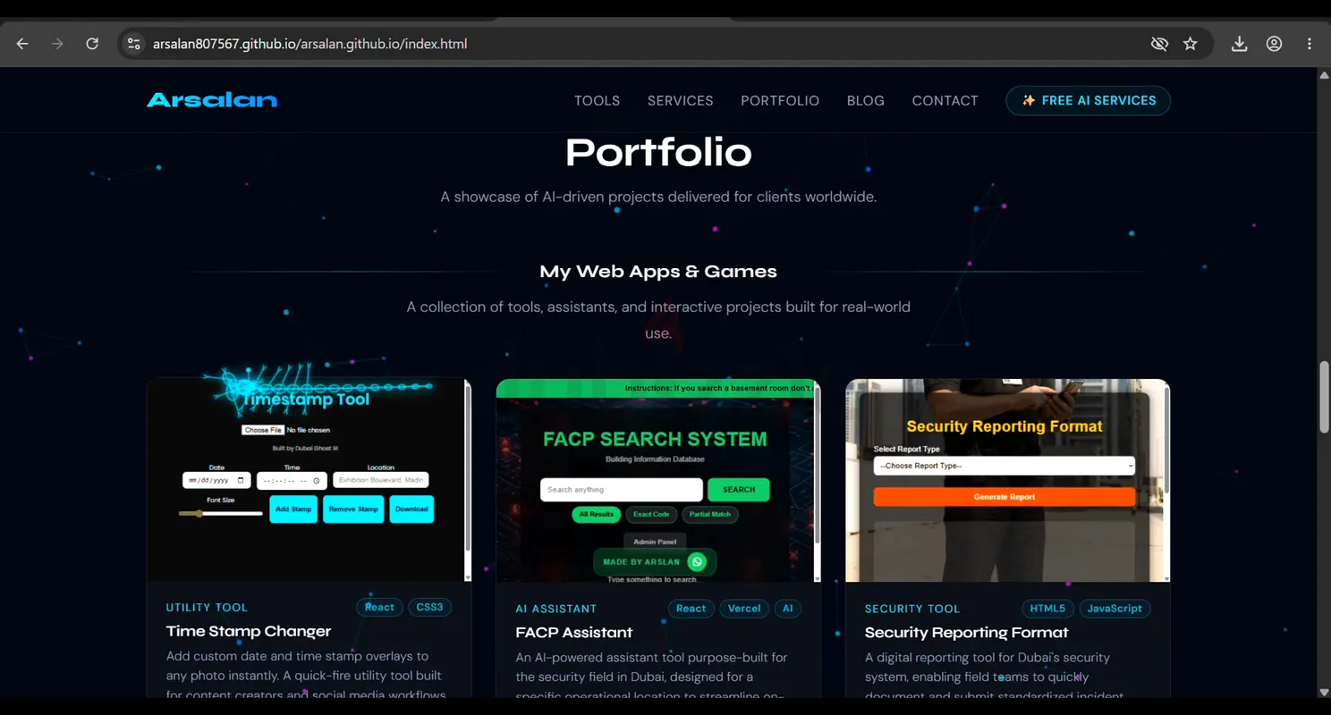Open the BLOG navigation item
Screen dimensions: 1331x715
[866, 101]
